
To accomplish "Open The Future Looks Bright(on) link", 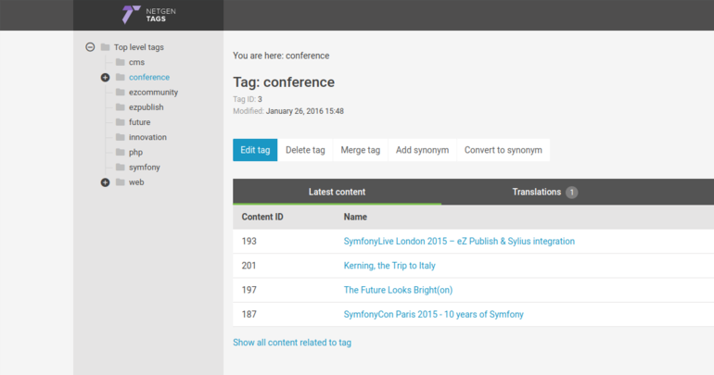I will point(398,290).
